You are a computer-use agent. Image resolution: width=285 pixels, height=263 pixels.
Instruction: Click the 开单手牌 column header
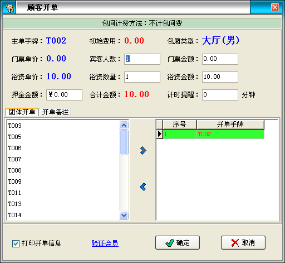point(230,125)
